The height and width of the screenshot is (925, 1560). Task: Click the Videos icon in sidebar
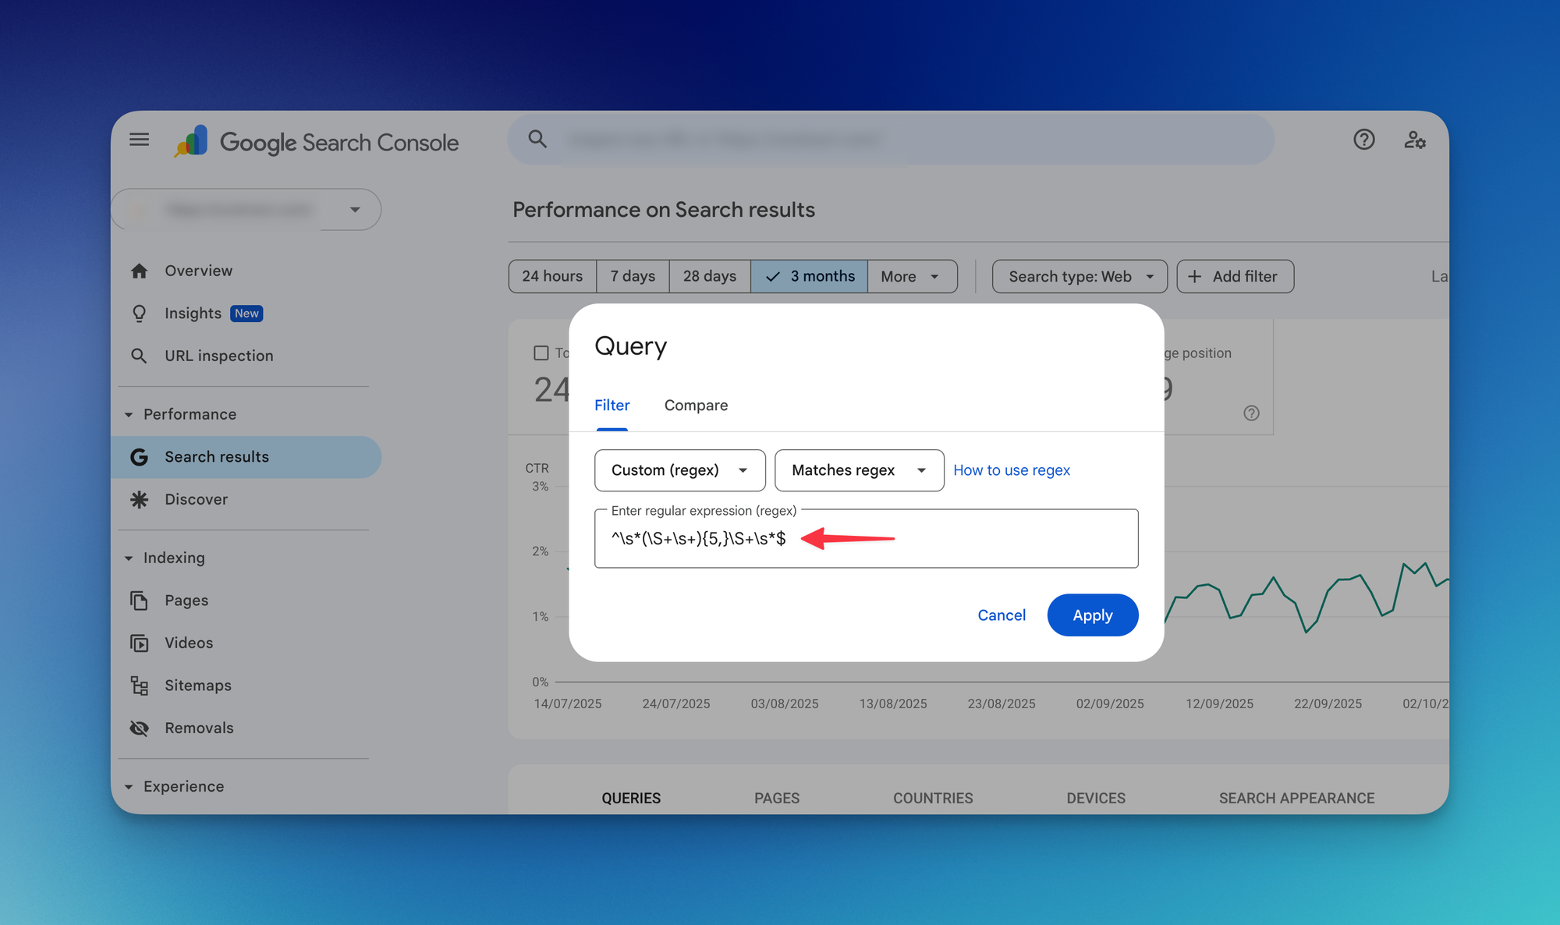[140, 643]
